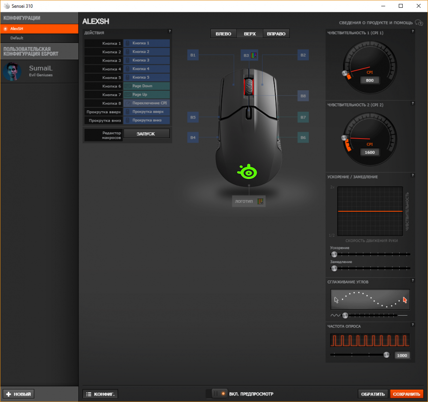
Task: Click the green SteelSeries logo on mouse
Action: coord(247,172)
